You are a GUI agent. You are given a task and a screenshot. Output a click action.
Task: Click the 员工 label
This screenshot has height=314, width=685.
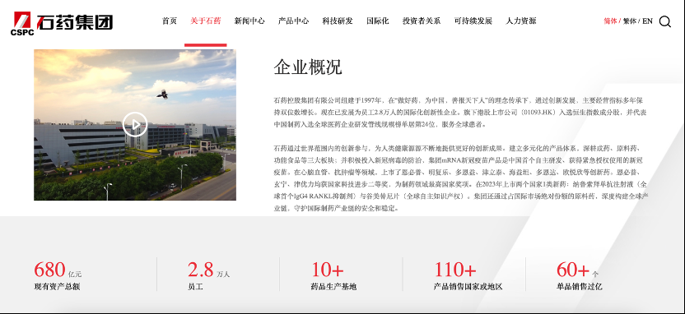point(195,287)
